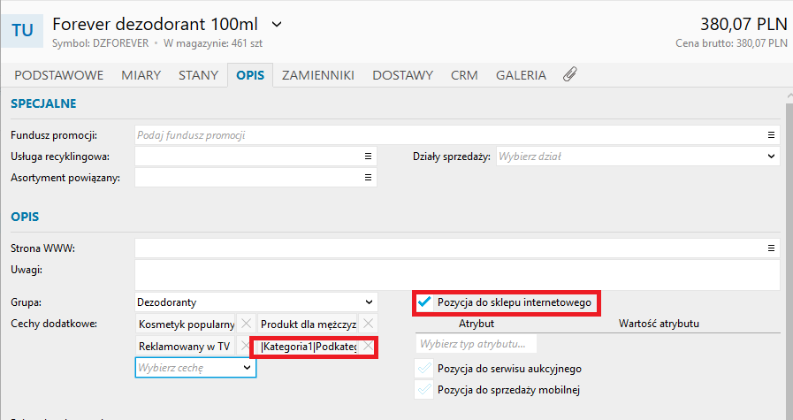Remove the Kategoria1 Podkategoria tag
The width and height of the screenshot is (793, 420).
click(x=368, y=347)
